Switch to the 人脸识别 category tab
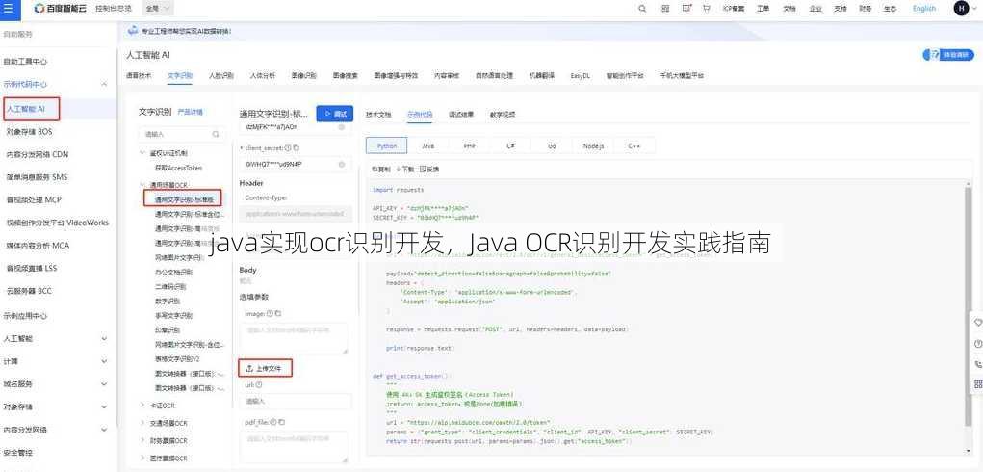Viewport: 983px width, 472px height. coord(220,75)
